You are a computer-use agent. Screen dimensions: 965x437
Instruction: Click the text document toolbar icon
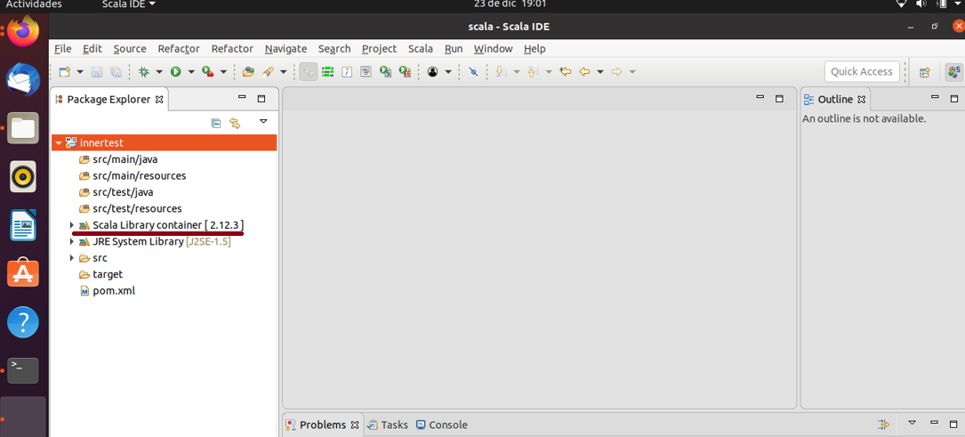pos(366,72)
